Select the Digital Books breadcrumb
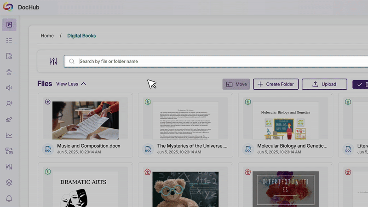The height and width of the screenshot is (207, 368). [x=81, y=36]
